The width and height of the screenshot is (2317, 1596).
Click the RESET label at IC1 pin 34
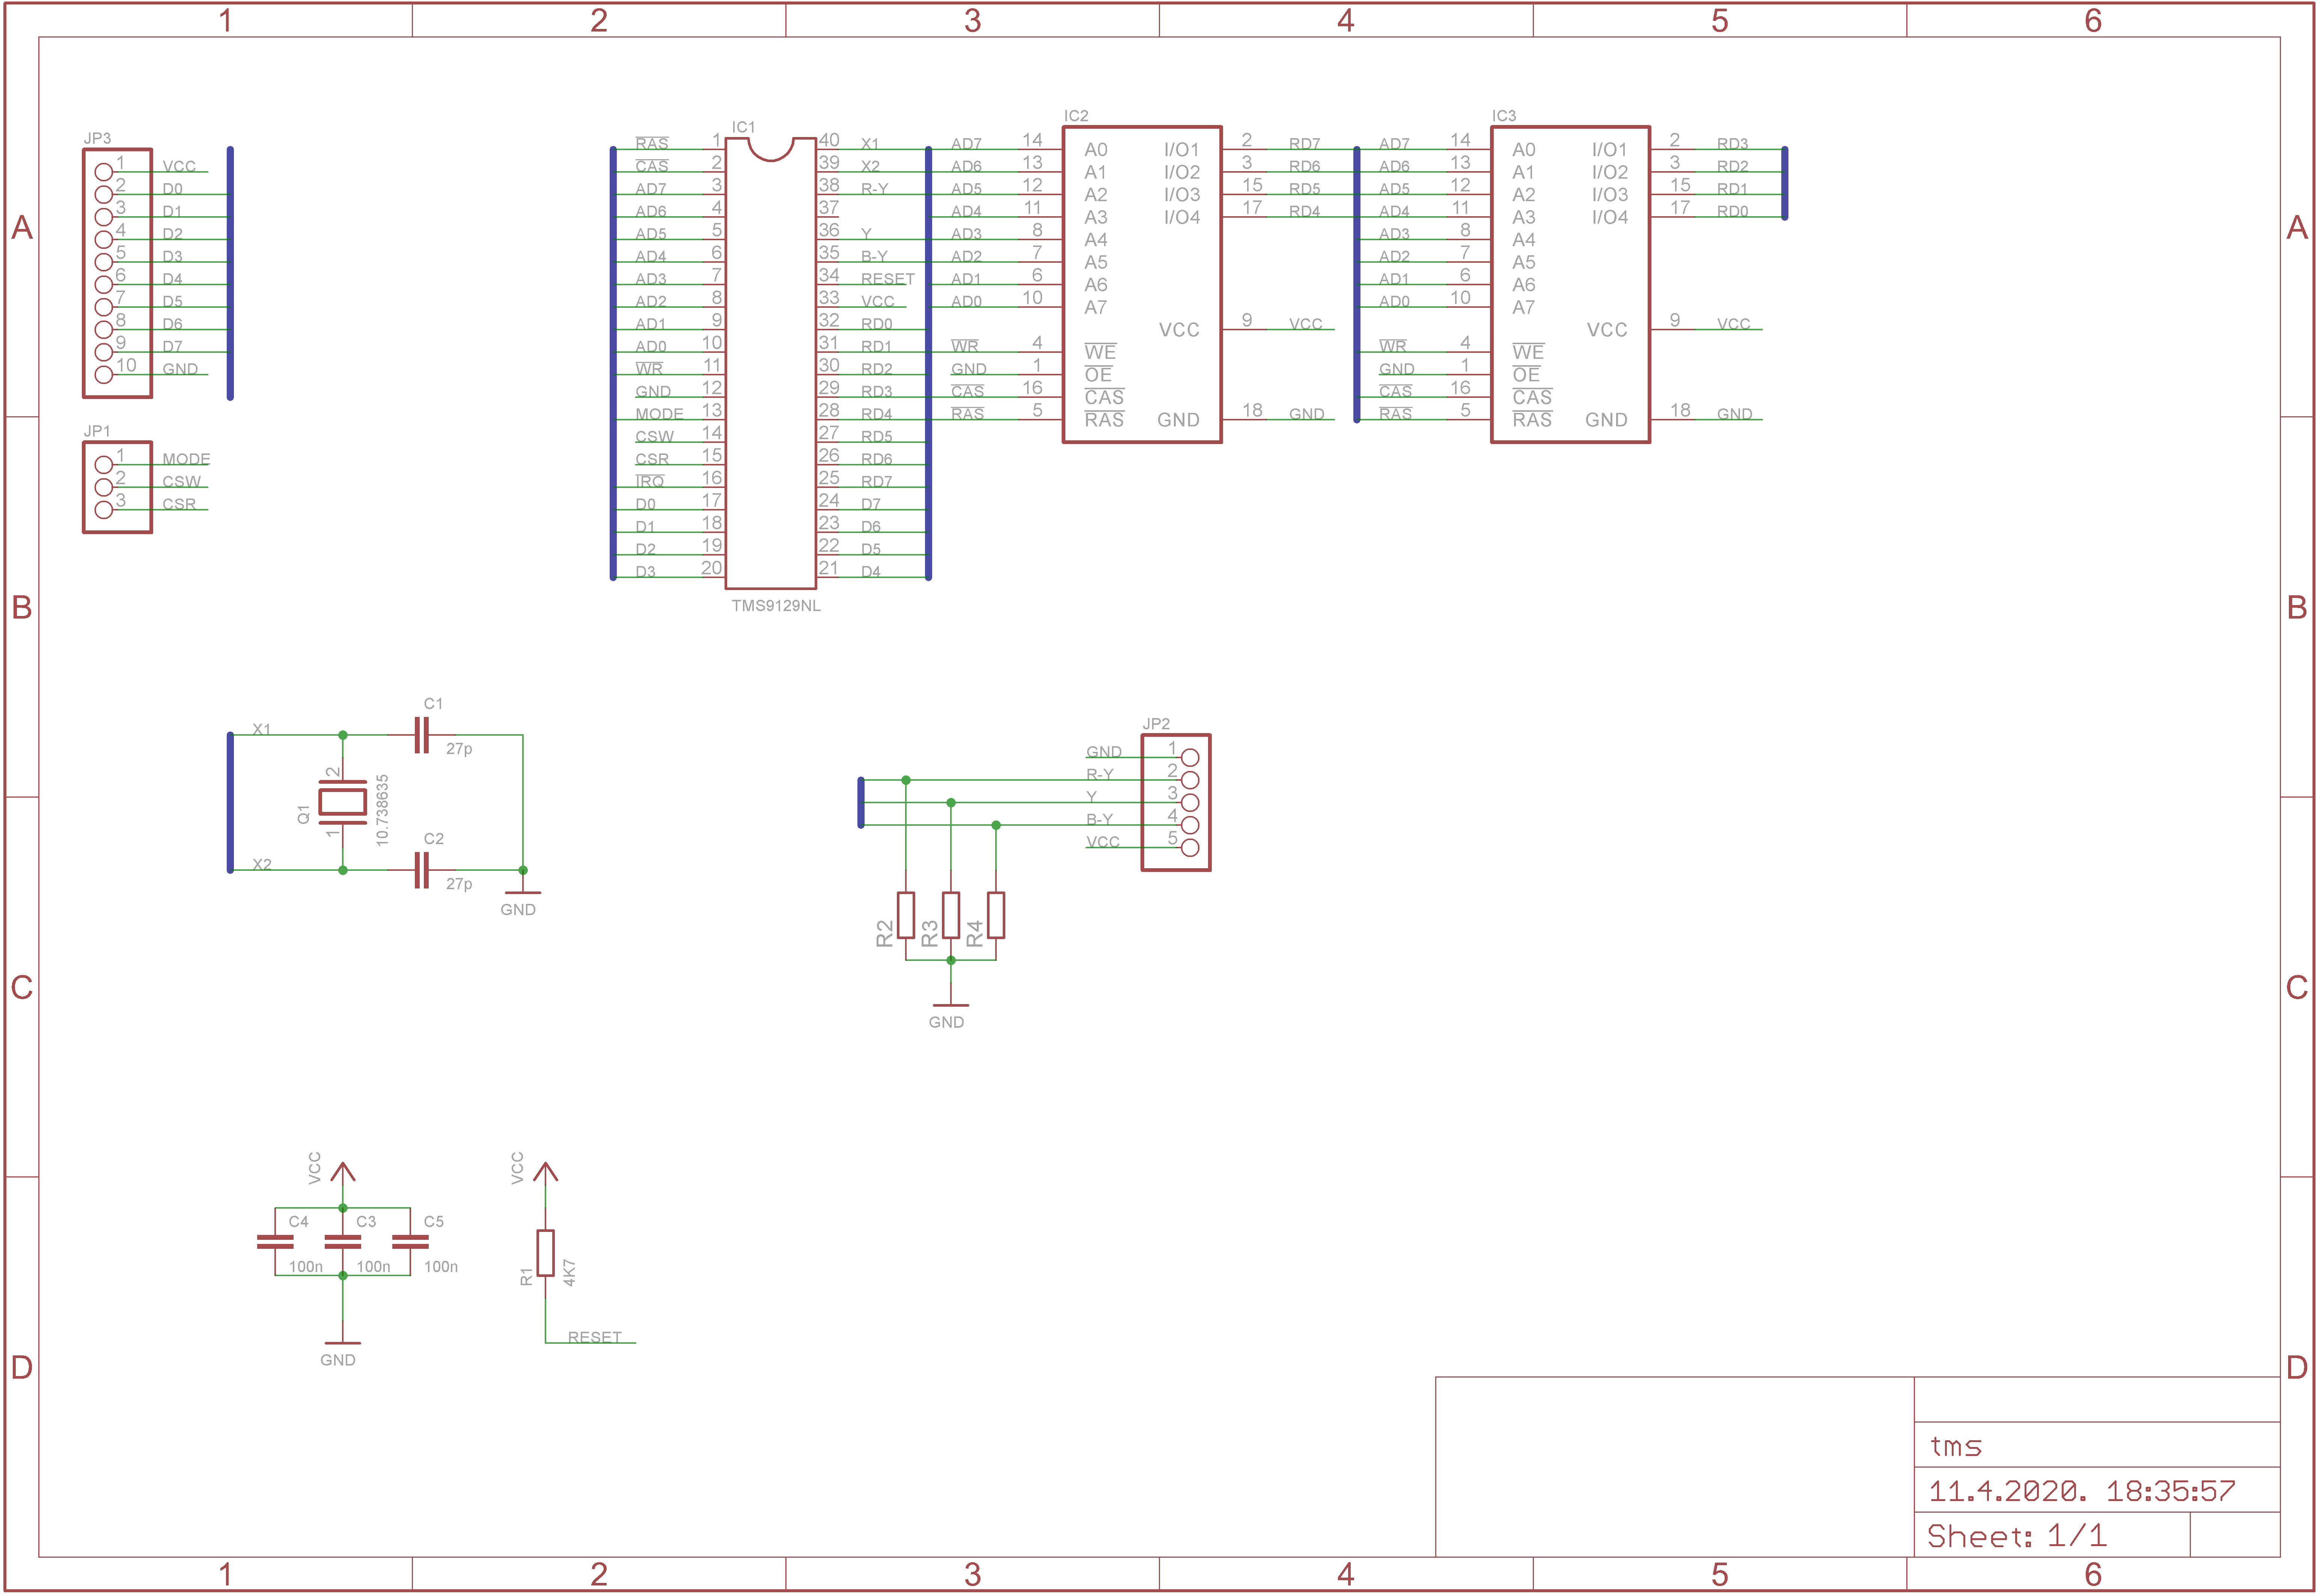888,279
